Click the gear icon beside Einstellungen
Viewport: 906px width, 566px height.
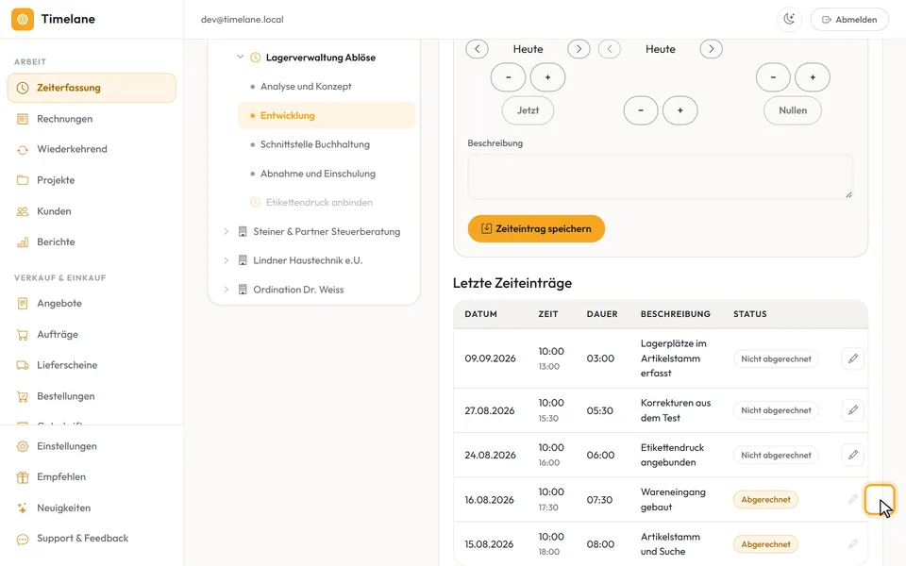(x=23, y=446)
